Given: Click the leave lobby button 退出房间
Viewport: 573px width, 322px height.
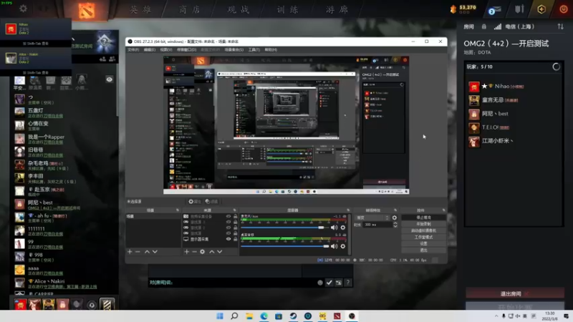Looking at the screenshot, I should [514, 293].
